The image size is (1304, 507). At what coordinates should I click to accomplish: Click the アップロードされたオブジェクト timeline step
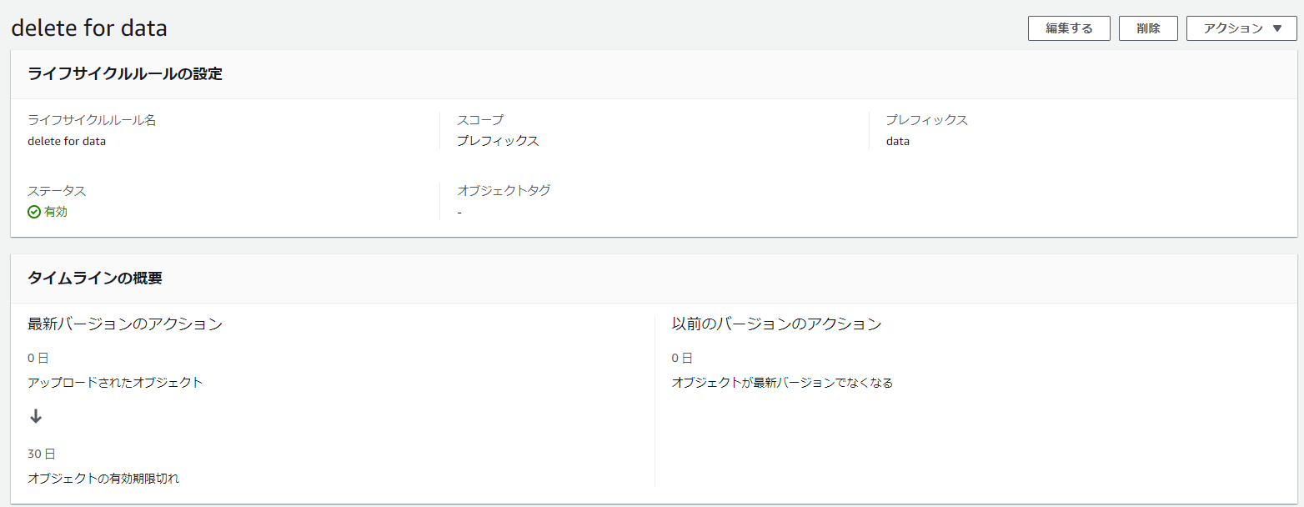point(115,383)
